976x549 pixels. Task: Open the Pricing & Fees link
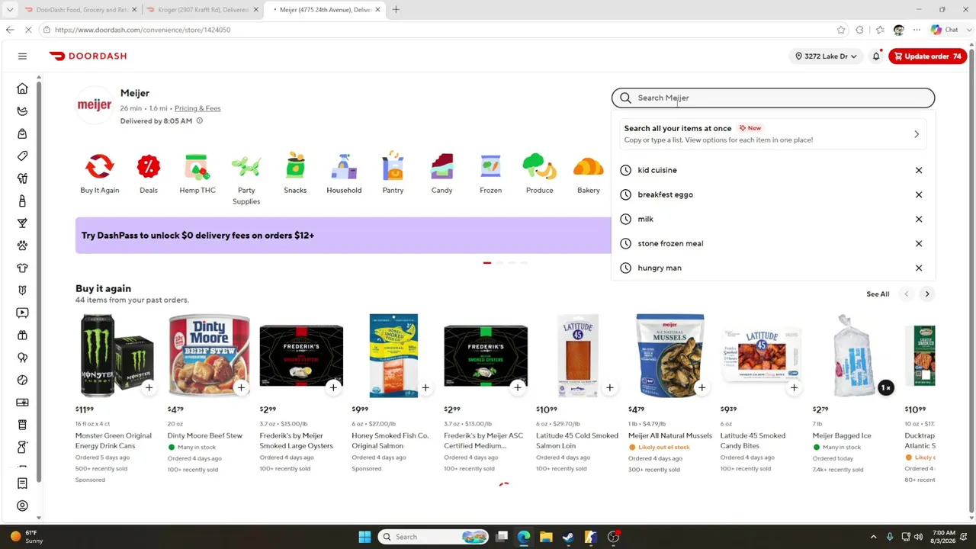197,108
